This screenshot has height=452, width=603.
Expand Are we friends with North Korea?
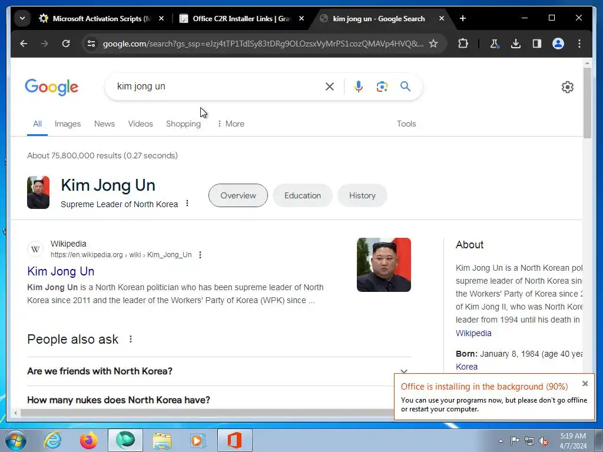pyautogui.click(x=219, y=371)
